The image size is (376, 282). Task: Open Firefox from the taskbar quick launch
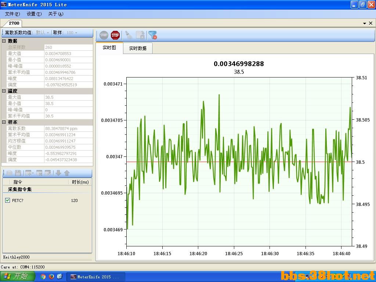pos(51,276)
